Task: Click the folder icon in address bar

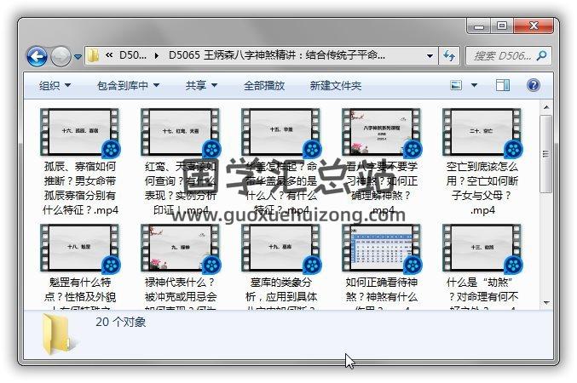Action: point(94,55)
